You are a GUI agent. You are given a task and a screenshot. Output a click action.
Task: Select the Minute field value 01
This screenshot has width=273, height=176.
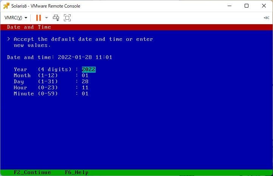85,93
